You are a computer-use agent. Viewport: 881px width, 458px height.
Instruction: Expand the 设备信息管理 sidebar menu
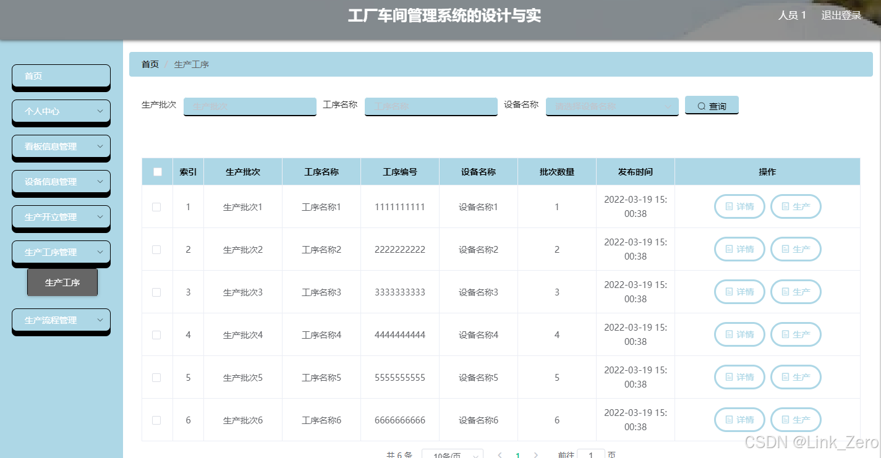point(61,182)
